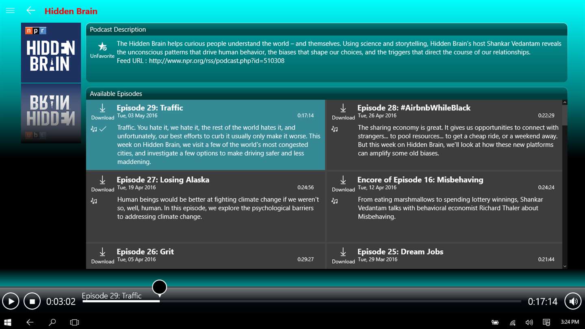Go back using the header arrow
Viewport: 585px width, 329px height.
click(x=30, y=11)
